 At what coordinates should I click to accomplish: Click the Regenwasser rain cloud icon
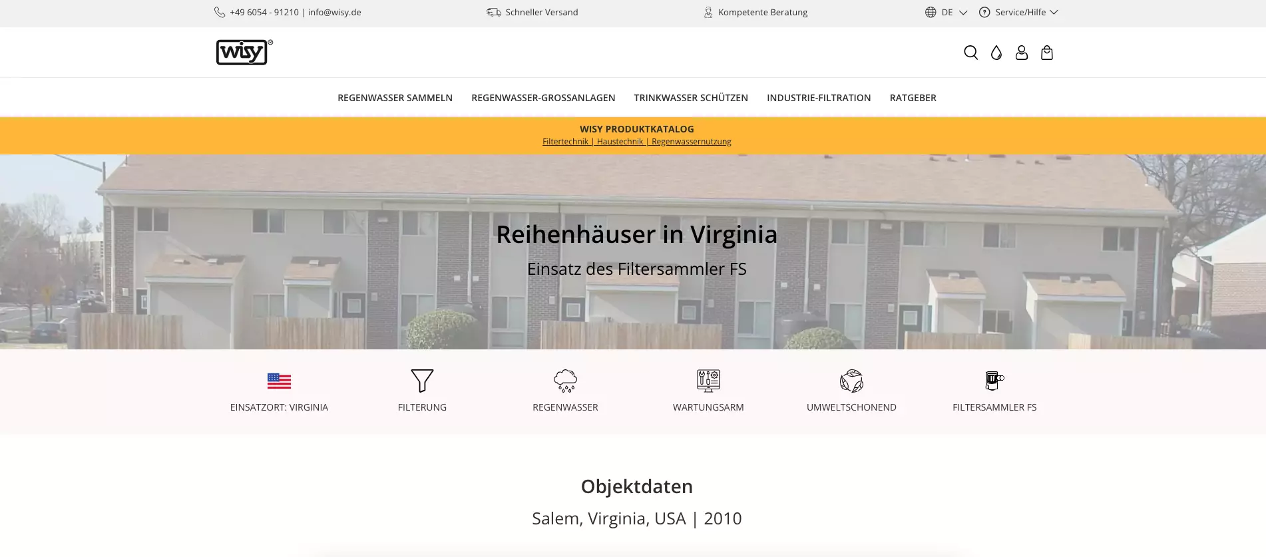point(565,381)
